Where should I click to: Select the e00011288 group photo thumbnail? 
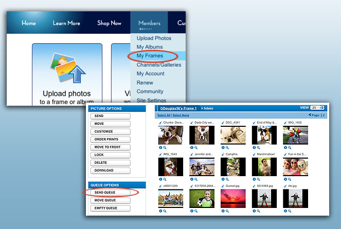click(x=171, y=198)
